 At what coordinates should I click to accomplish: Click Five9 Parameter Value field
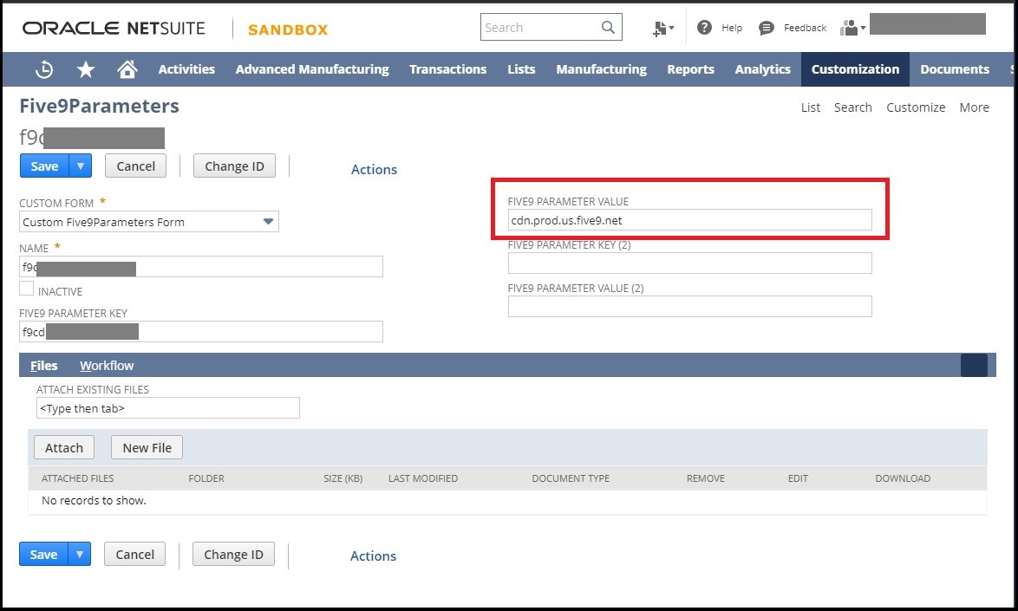pyautogui.click(x=689, y=220)
